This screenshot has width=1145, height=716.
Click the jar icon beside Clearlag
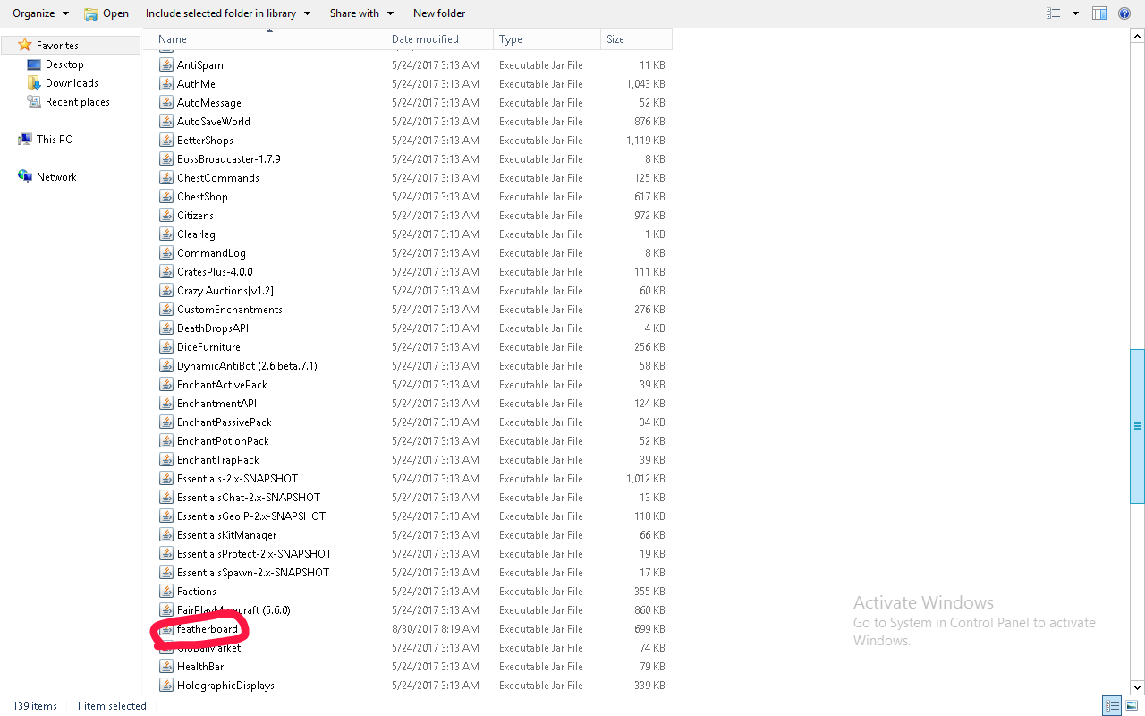tap(165, 234)
